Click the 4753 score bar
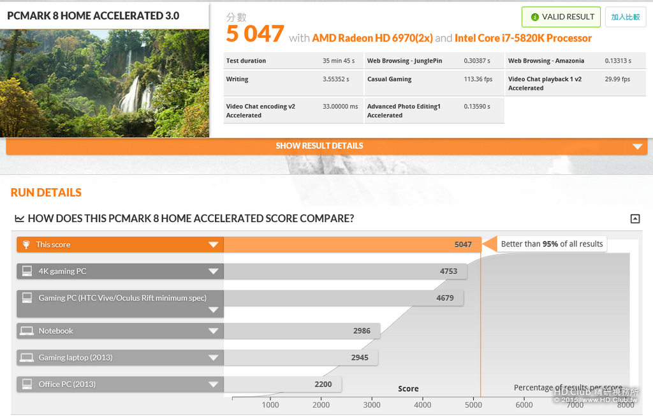This screenshot has width=653, height=416. point(345,271)
